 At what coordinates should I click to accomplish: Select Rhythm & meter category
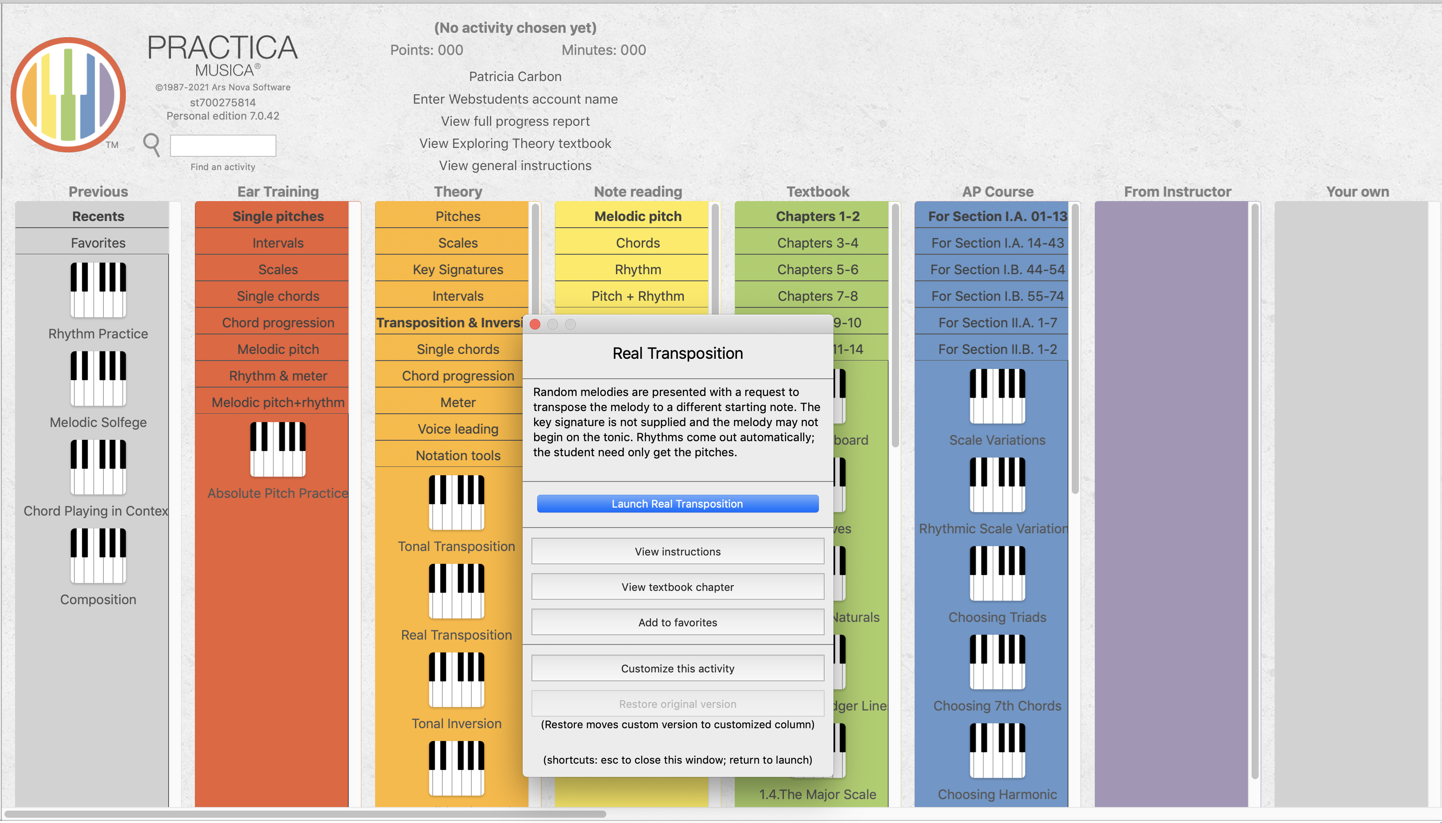272,375
